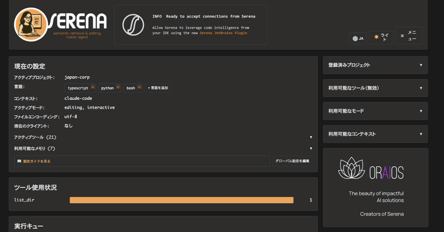The width and height of the screenshot is (444, 232).
Task: Click the python language tag text
Action: tap(107, 88)
